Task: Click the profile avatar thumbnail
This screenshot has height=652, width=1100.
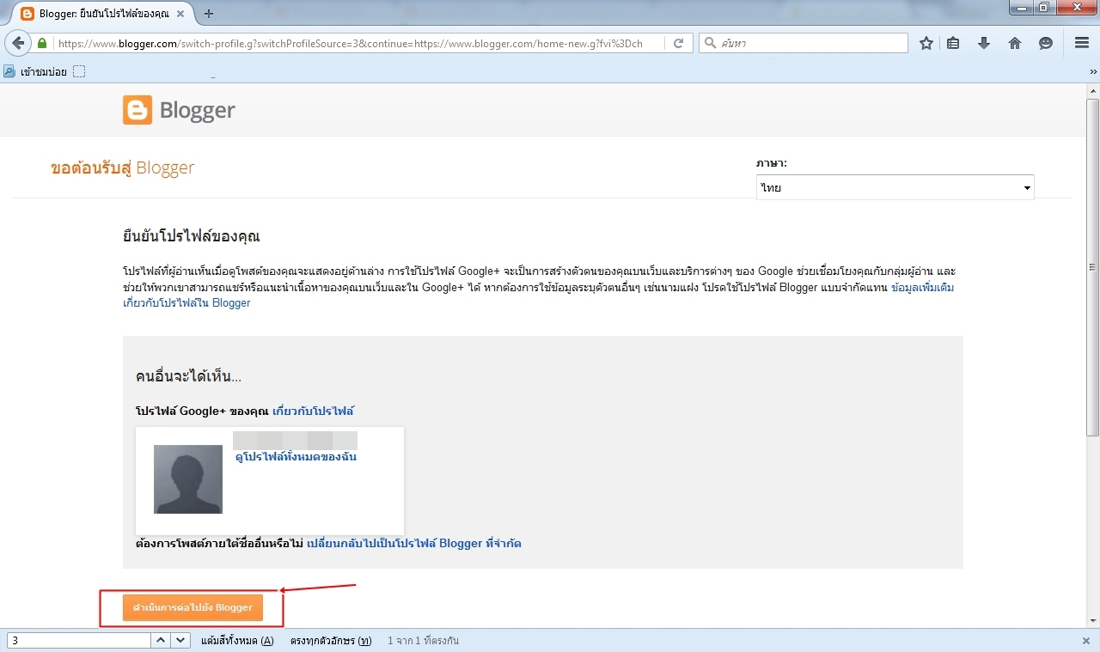Action: [x=188, y=479]
